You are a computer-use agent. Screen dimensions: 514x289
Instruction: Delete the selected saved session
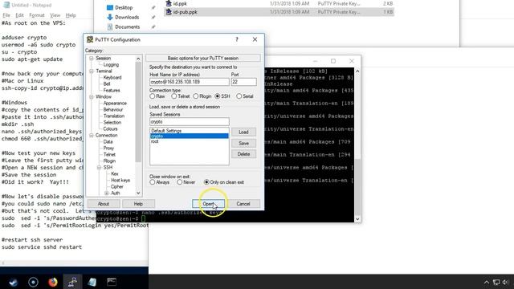point(243,154)
